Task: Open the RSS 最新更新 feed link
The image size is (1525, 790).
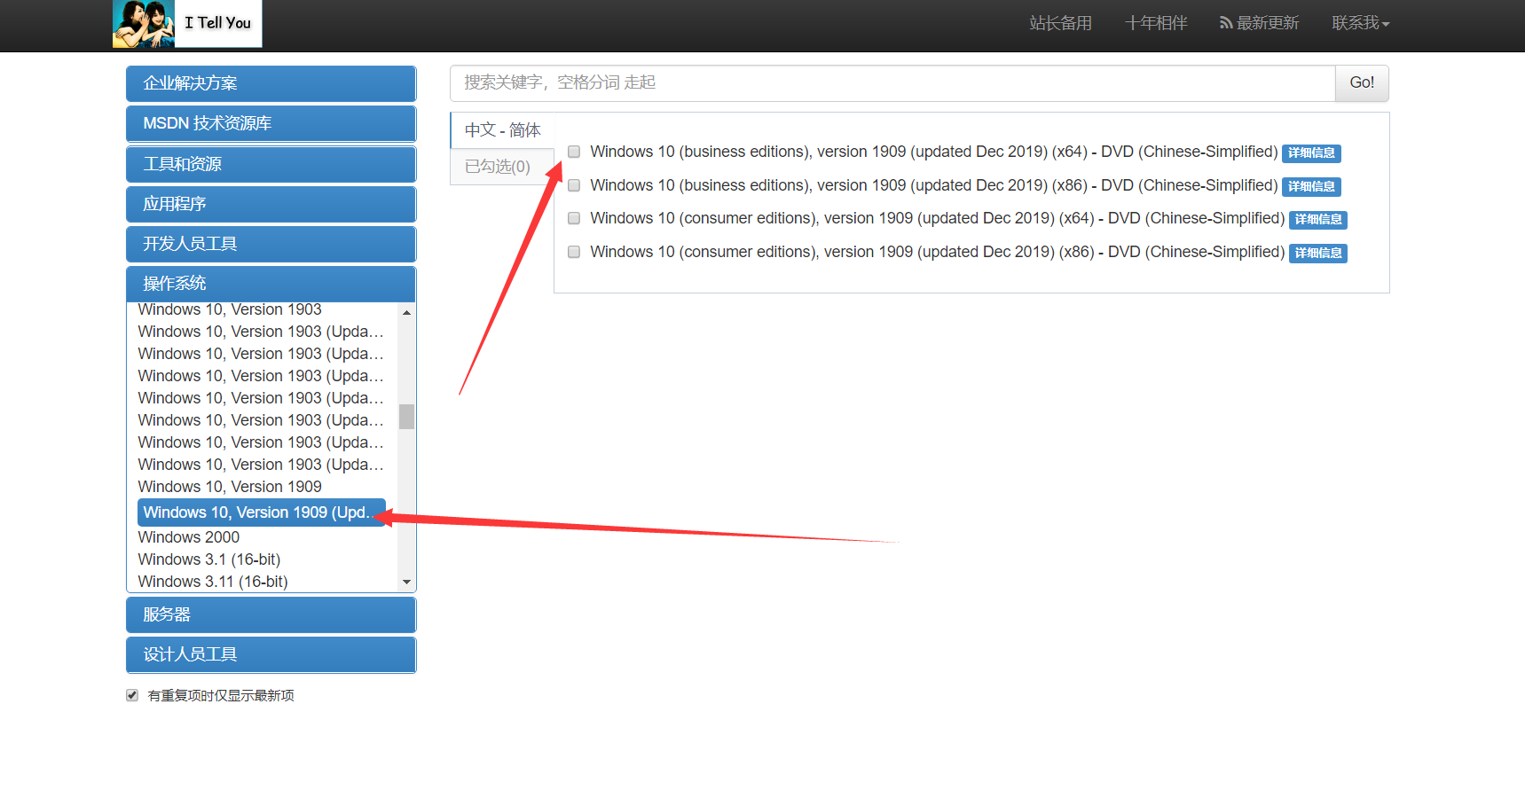Action: tap(1259, 23)
